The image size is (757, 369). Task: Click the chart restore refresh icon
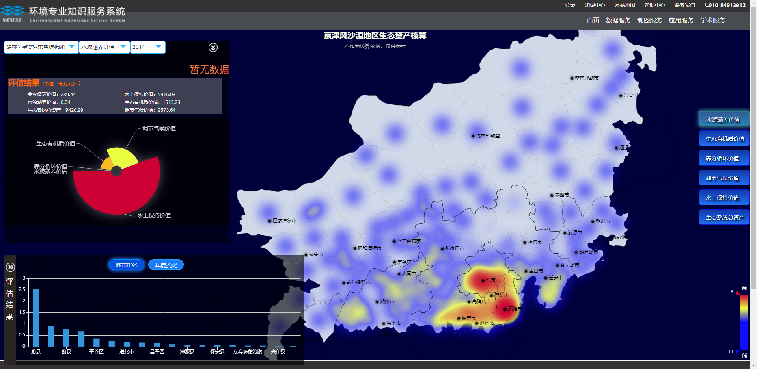coord(298,261)
